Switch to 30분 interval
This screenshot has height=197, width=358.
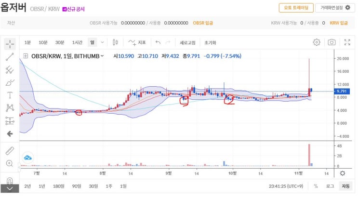tap(60, 42)
